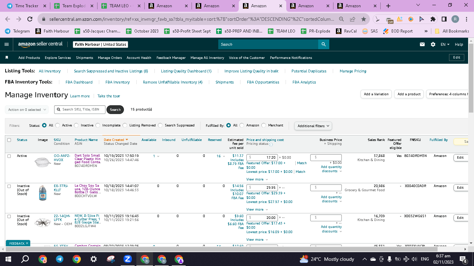The width and height of the screenshot is (474, 266).
Task: Click the Take the tour link
Action: pyautogui.click(x=109, y=96)
